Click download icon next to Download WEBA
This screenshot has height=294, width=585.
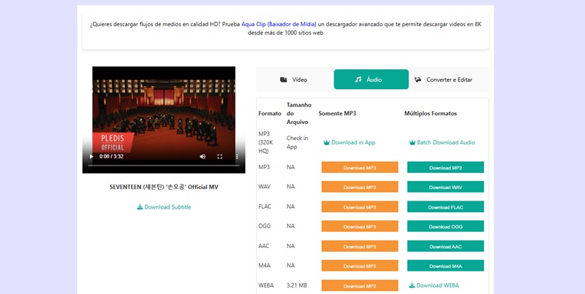coord(412,285)
